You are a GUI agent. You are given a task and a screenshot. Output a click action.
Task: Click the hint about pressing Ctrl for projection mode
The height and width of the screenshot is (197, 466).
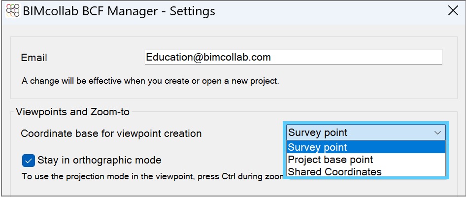coord(152,176)
